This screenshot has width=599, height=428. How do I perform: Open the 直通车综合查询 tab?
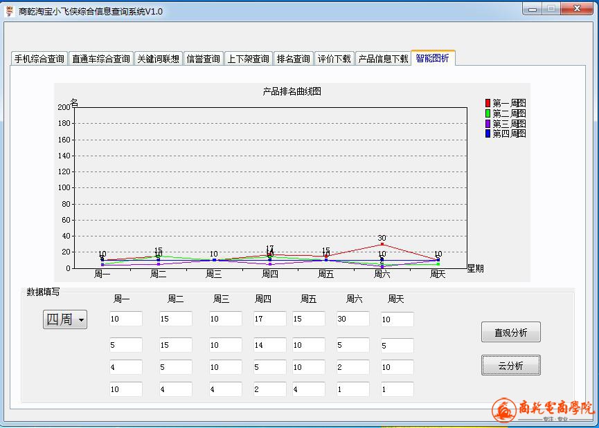click(101, 59)
